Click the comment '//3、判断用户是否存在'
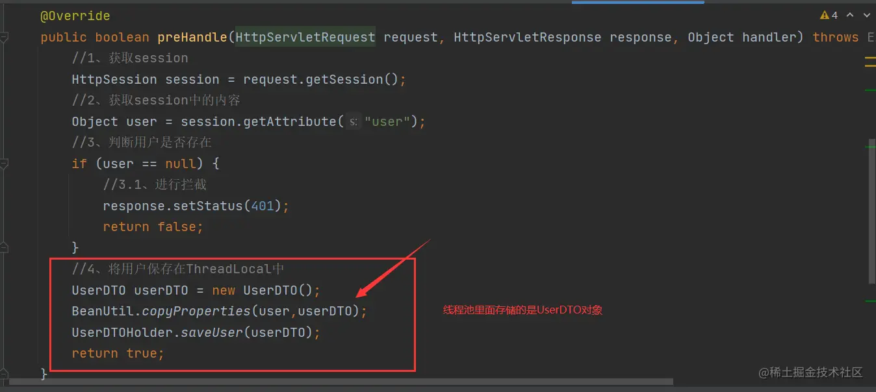The height and width of the screenshot is (392, 876). 142,142
